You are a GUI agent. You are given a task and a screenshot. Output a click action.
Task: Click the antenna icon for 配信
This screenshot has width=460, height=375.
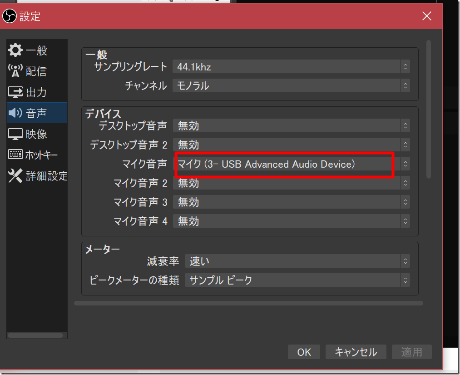(15, 71)
